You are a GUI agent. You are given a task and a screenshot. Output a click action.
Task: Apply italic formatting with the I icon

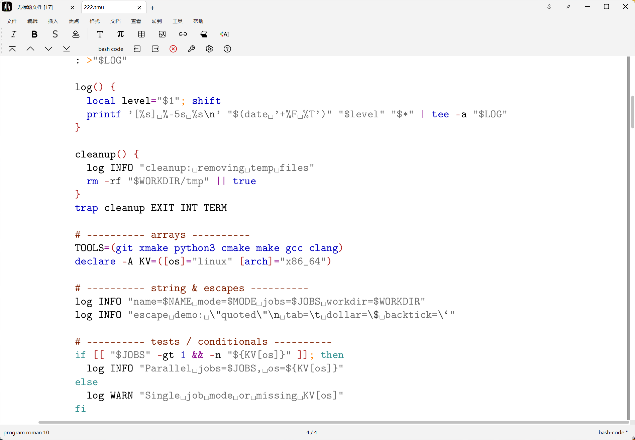[x=13, y=34]
